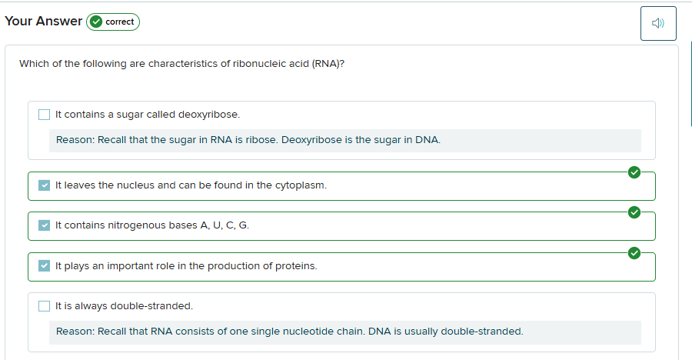The height and width of the screenshot is (360, 692).
Task: Uncheck the nitrogenous bases A, U, C, G checkbox
Action: [x=45, y=225]
